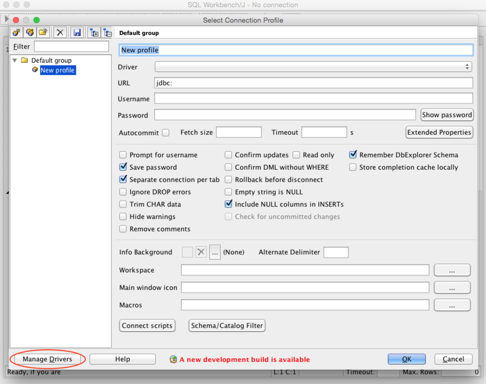Screen dimensions: 486x384
Task: Open Connect scripts
Action: (147, 326)
